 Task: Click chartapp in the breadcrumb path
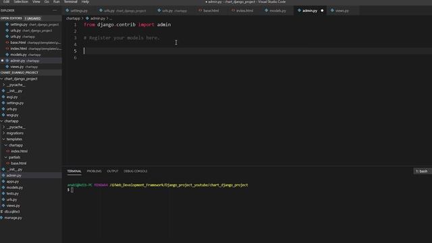coord(73,18)
